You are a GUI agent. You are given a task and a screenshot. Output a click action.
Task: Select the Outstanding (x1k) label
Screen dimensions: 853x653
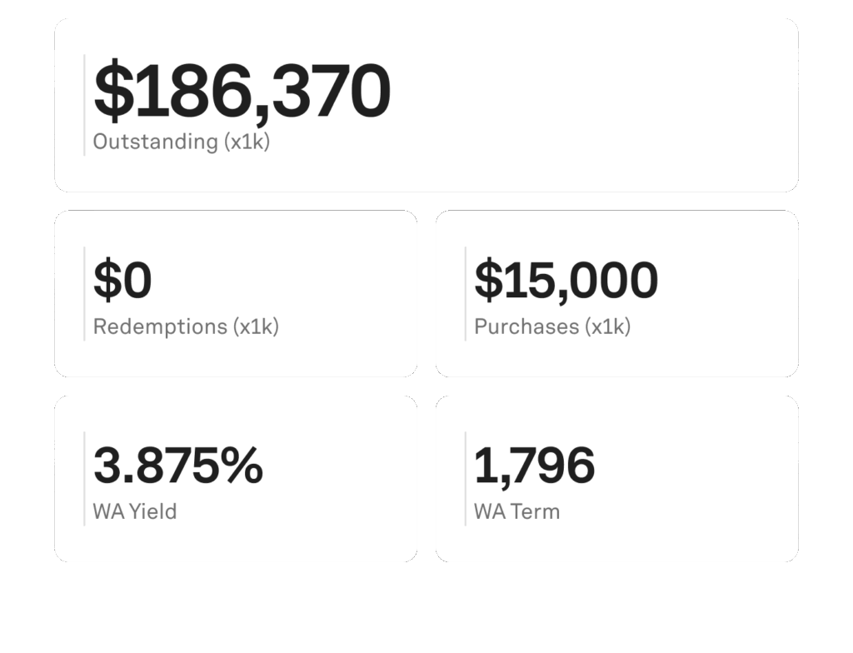[x=182, y=142]
